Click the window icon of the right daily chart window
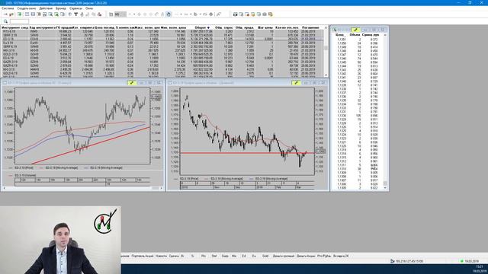This screenshot has height=274, width=488. click(170, 83)
